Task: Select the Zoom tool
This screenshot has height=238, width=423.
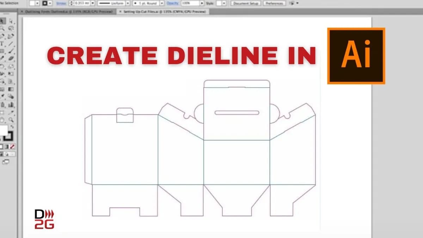Action: click(x=11, y=120)
